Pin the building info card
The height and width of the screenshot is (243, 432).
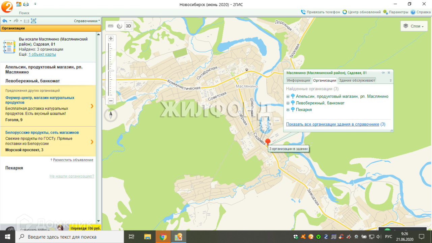click(383, 73)
